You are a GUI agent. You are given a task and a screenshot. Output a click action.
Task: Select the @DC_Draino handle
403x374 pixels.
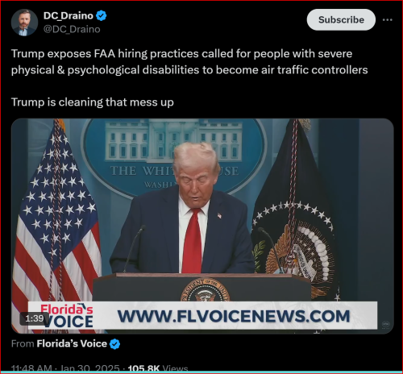(72, 29)
